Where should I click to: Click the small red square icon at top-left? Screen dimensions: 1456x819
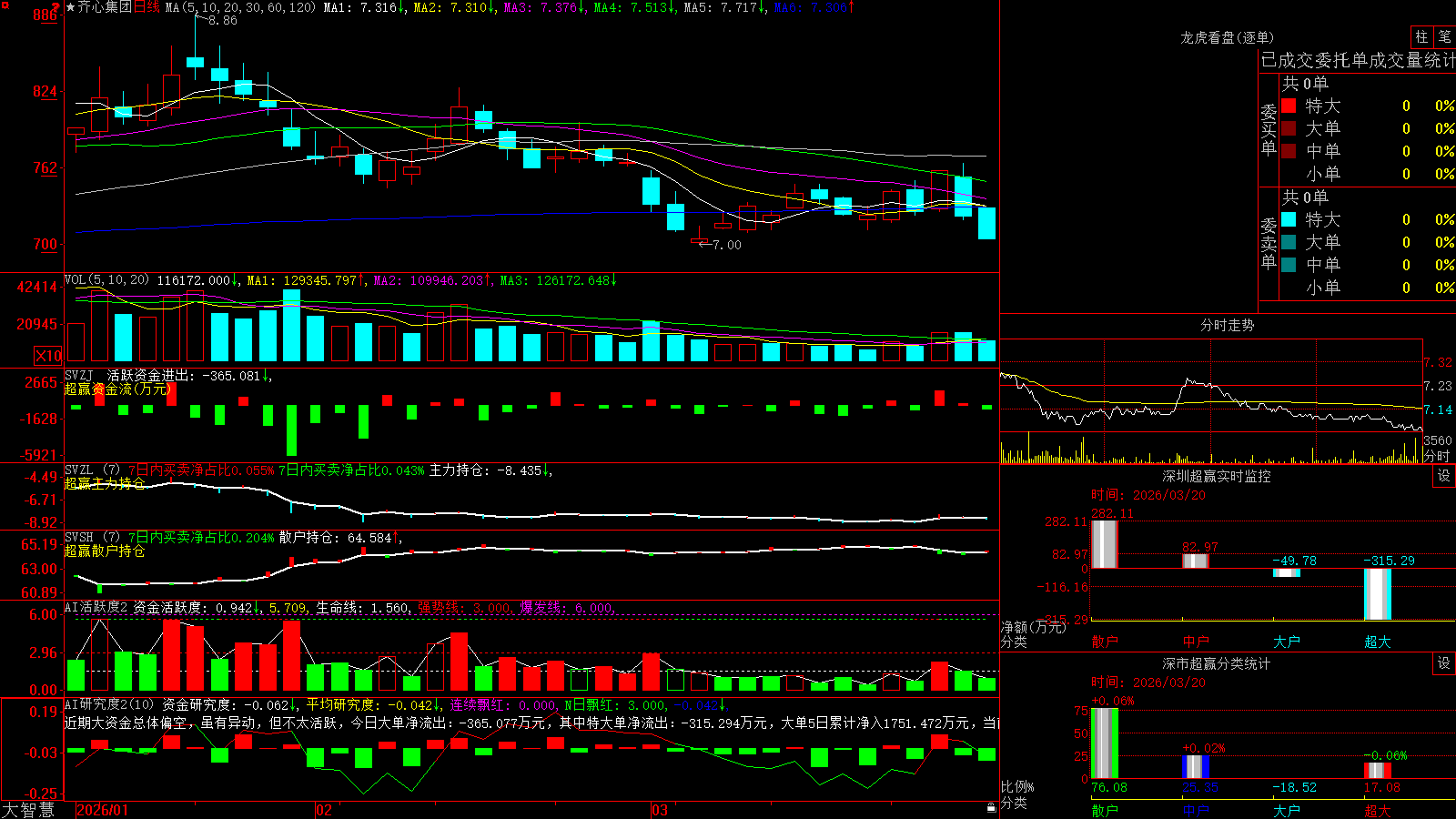point(5,6)
